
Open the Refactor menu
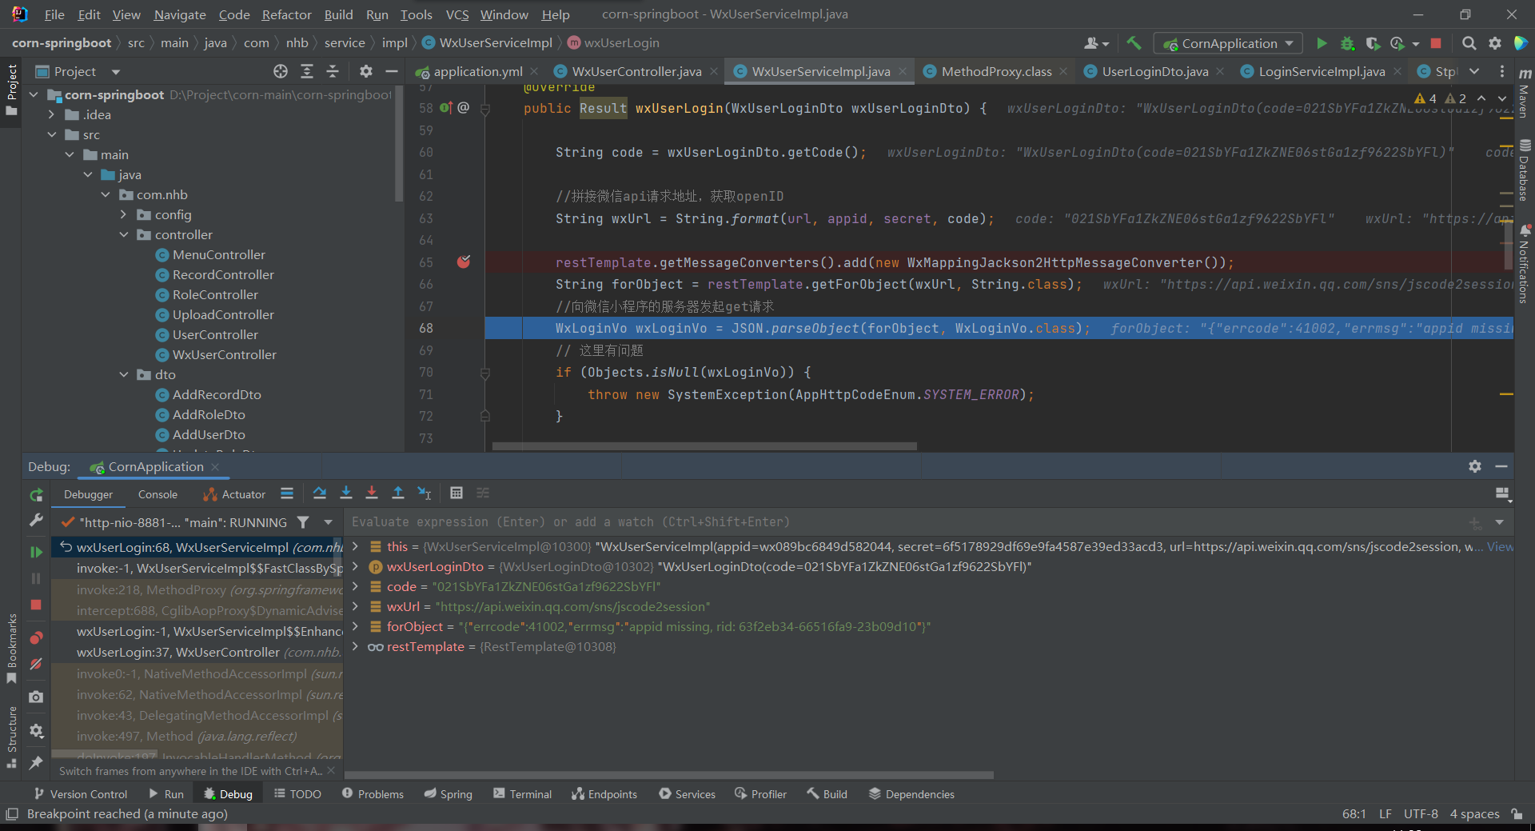[x=286, y=14]
